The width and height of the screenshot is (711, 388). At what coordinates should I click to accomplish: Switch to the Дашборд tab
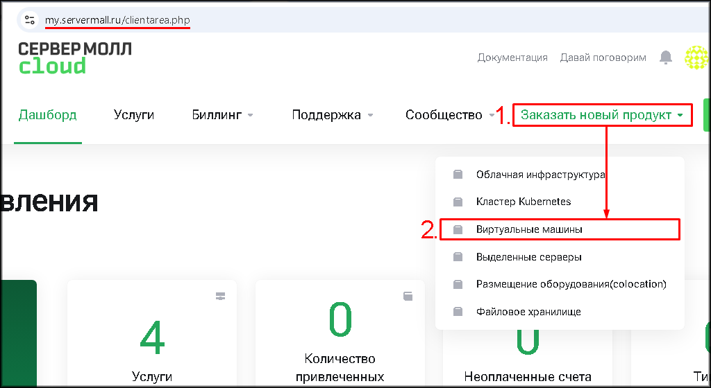point(47,115)
